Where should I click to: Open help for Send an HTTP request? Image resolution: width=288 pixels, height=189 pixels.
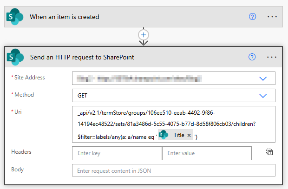252,58
